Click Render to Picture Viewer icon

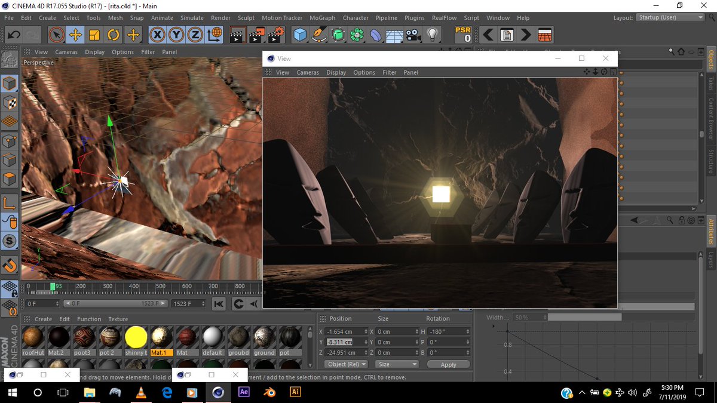(x=257, y=35)
